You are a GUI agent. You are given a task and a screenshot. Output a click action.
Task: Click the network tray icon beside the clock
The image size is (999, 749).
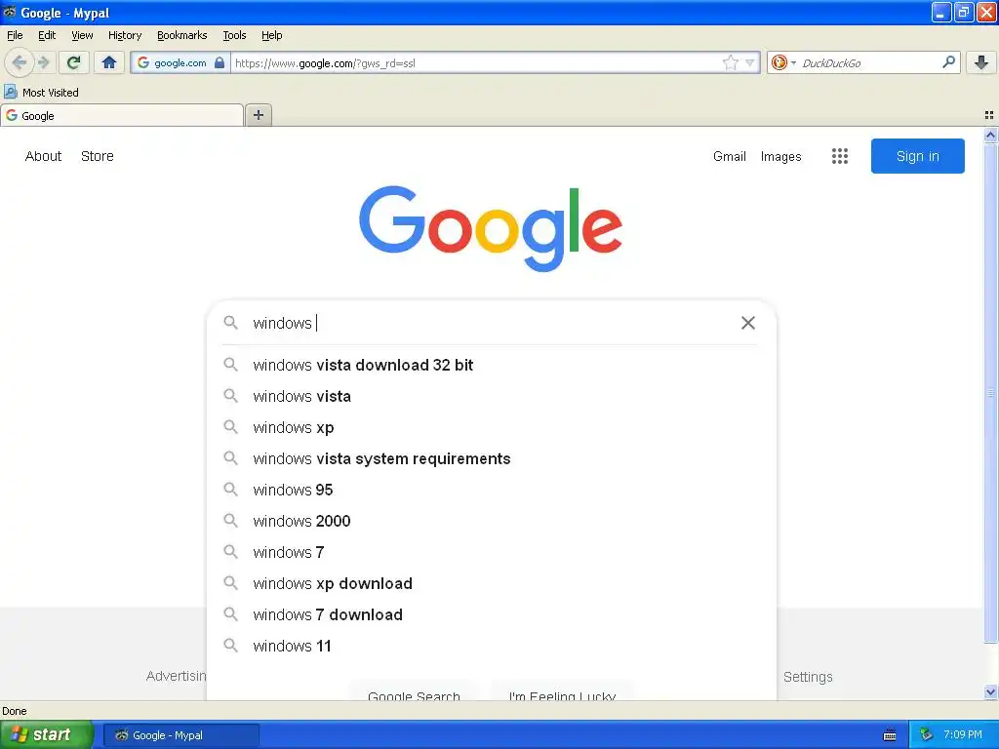[x=926, y=735]
